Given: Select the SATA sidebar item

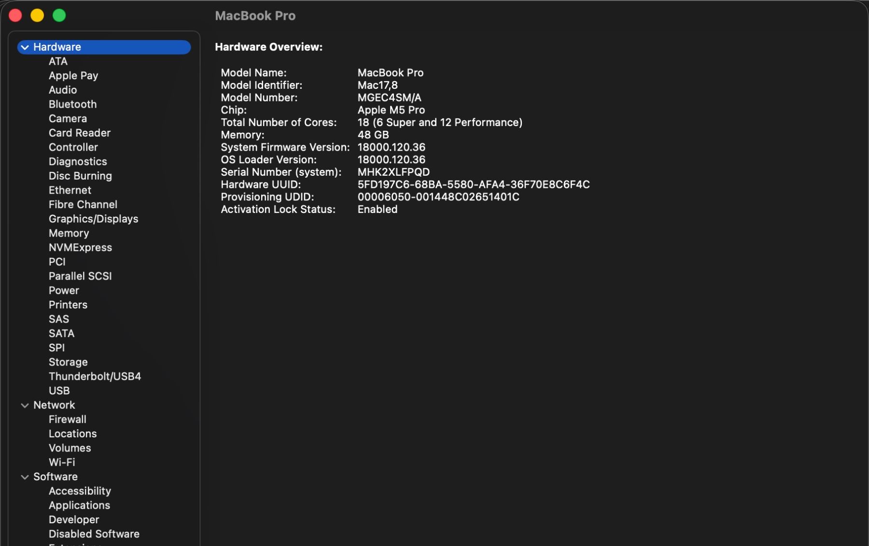Looking at the screenshot, I should coord(61,334).
